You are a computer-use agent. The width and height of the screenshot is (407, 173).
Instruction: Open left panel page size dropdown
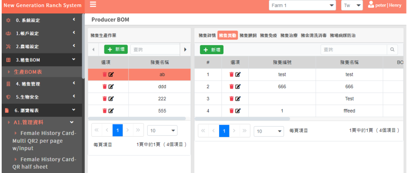162,130
